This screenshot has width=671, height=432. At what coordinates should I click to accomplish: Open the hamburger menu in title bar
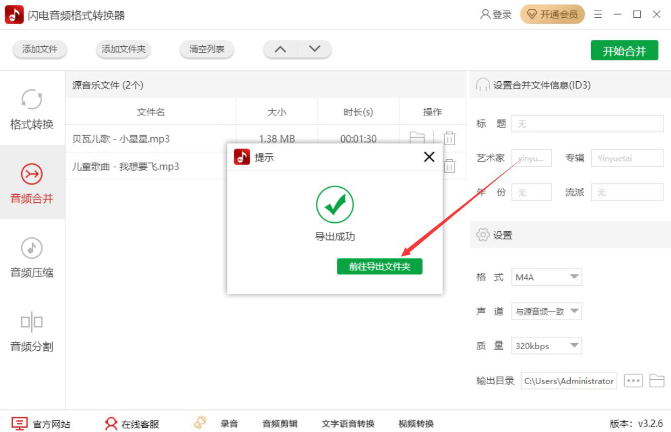(x=598, y=15)
